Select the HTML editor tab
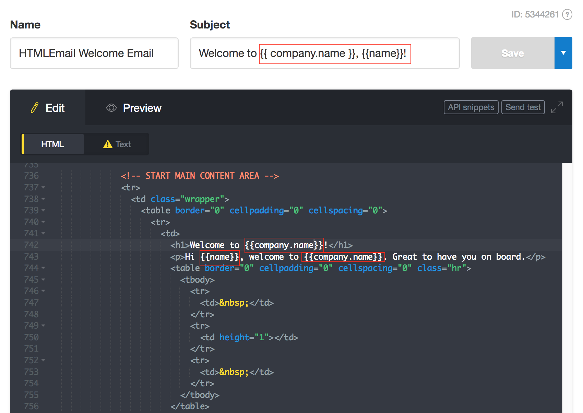Screen dimensions: 583x413 tap(52, 144)
